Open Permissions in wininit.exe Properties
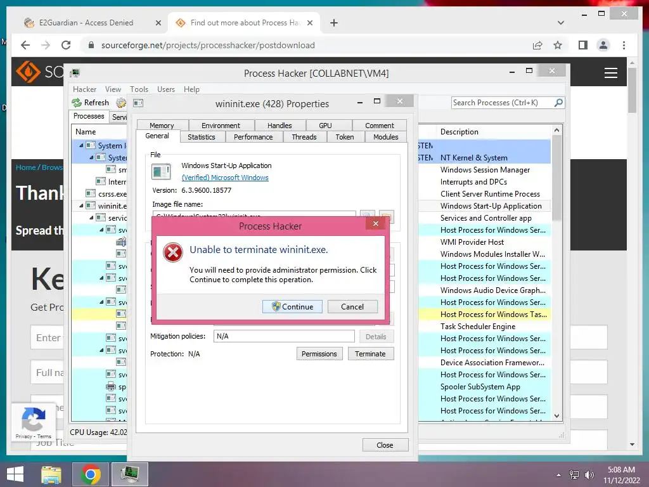 coord(319,354)
